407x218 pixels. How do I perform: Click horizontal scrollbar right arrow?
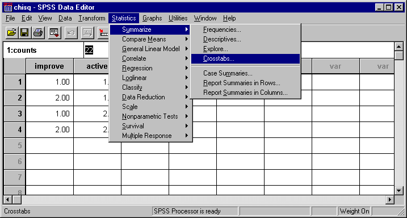390,200
